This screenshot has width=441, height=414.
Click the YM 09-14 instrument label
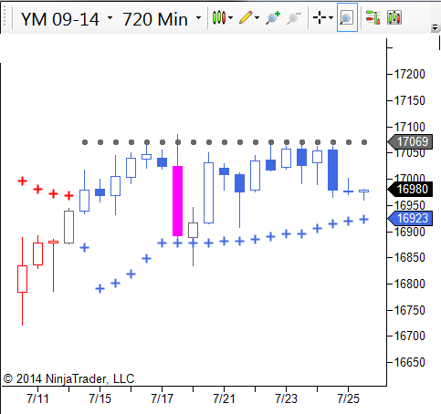coord(60,19)
